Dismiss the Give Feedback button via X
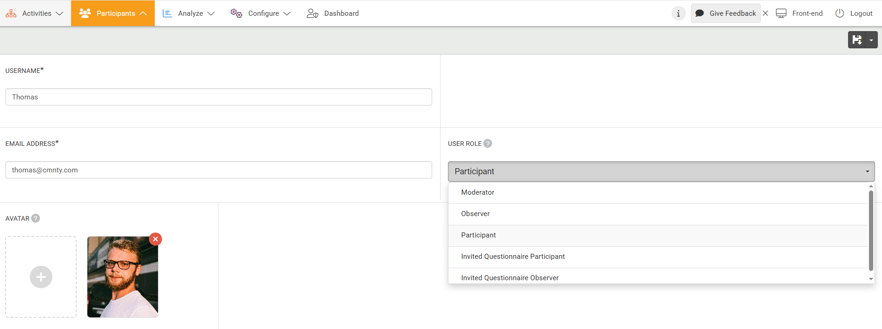This screenshot has height=329, width=882. pyautogui.click(x=765, y=13)
